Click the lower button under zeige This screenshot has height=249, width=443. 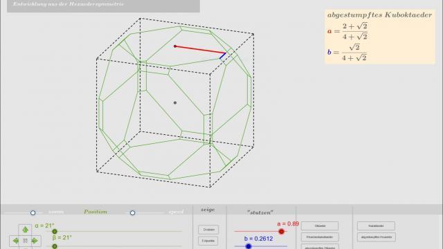208,241
